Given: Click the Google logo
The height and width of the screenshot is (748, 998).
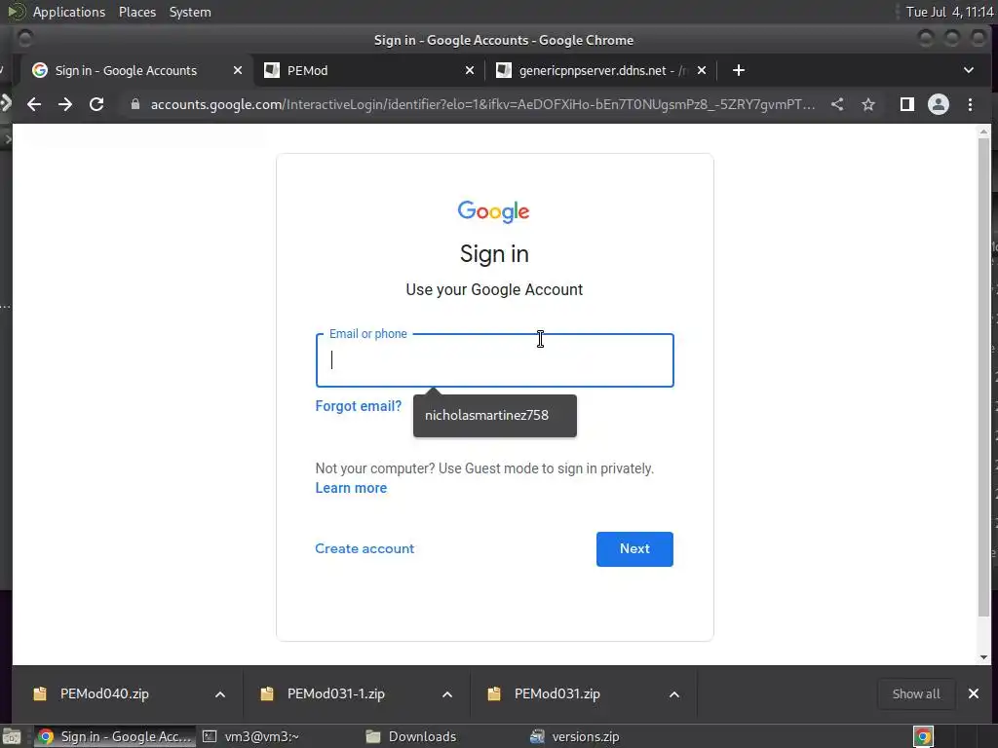Looking at the screenshot, I should pos(494,211).
